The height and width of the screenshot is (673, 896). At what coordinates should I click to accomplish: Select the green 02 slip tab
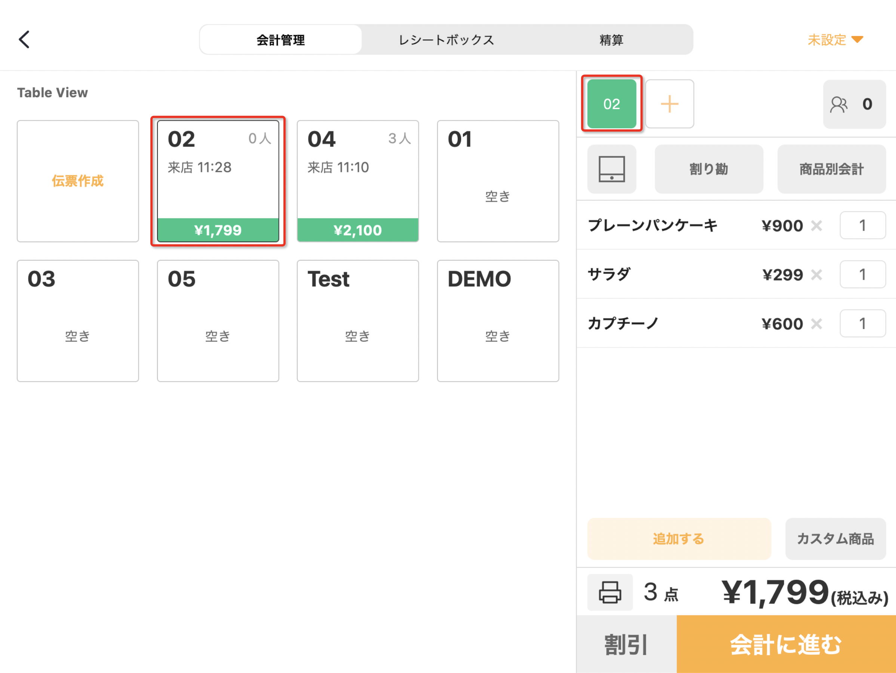coord(611,104)
